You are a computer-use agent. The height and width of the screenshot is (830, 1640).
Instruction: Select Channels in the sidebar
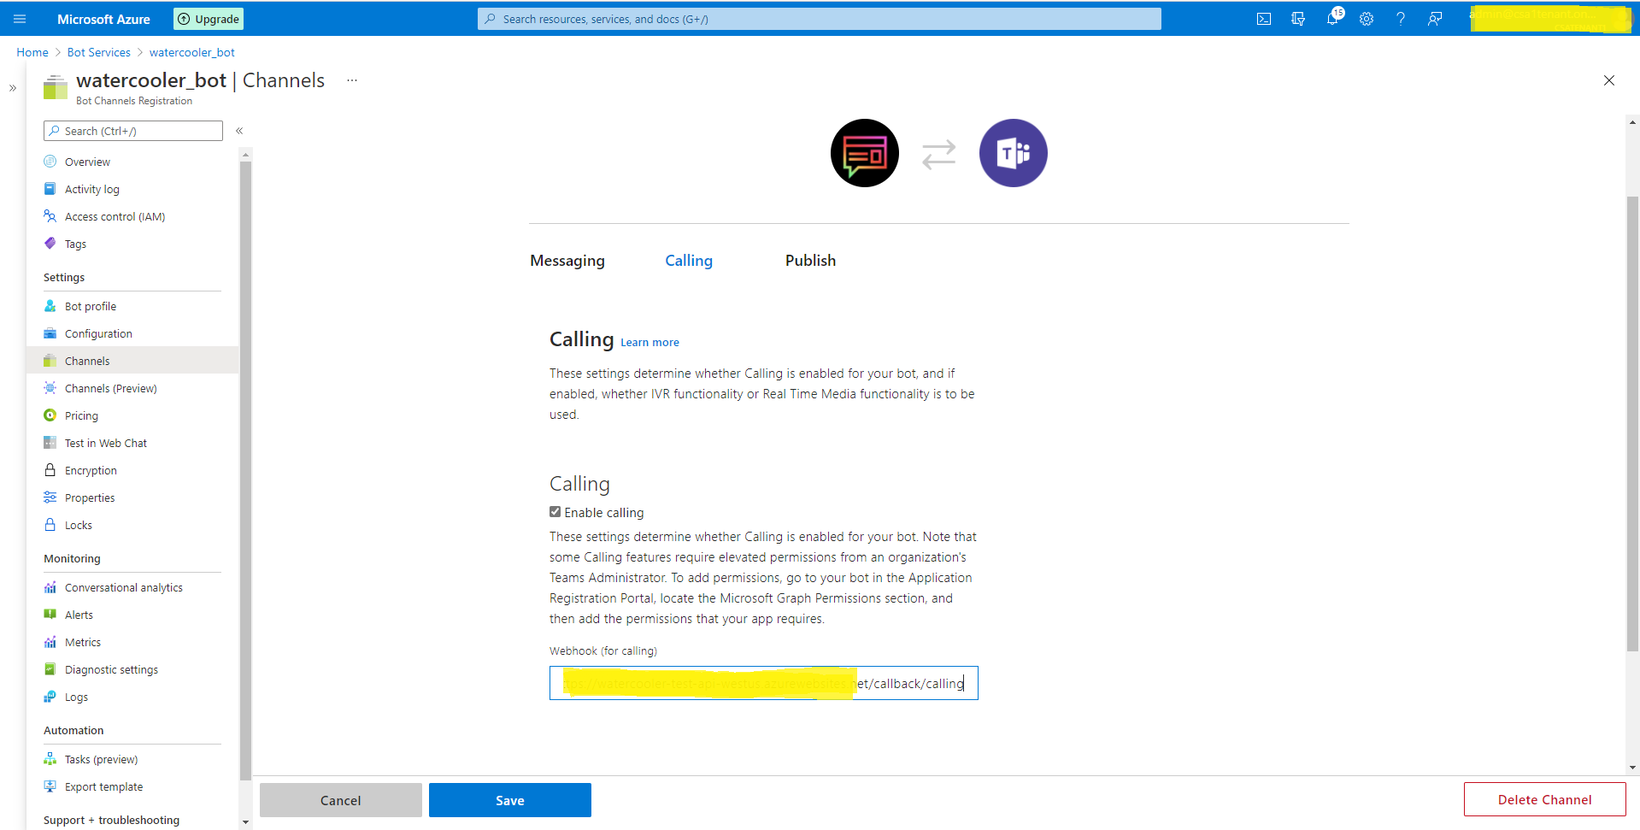132,361
